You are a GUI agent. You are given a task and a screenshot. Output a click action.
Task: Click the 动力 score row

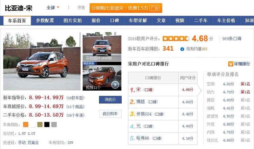click(228, 92)
